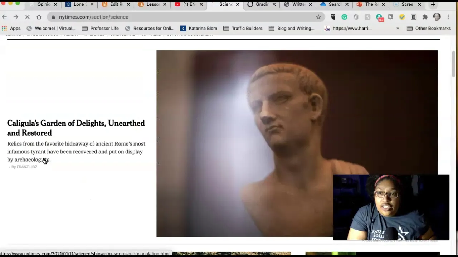Open the Grammarly extension icon
The image size is (458, 257).
[344, 17]
